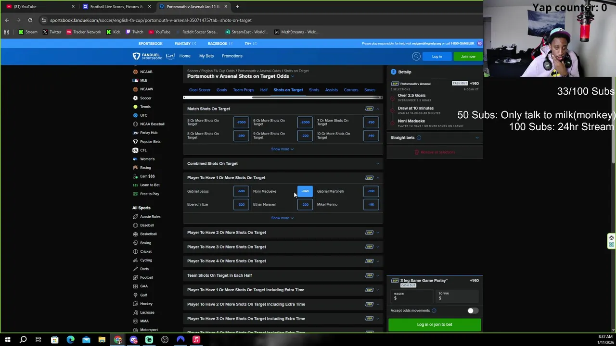Open Microsoft Store from taskbar

click(x=55, y=340)
